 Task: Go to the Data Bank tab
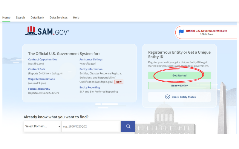37,18
